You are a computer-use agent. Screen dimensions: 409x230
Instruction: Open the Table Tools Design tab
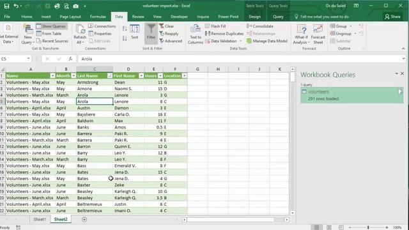[x=254, y=17]
